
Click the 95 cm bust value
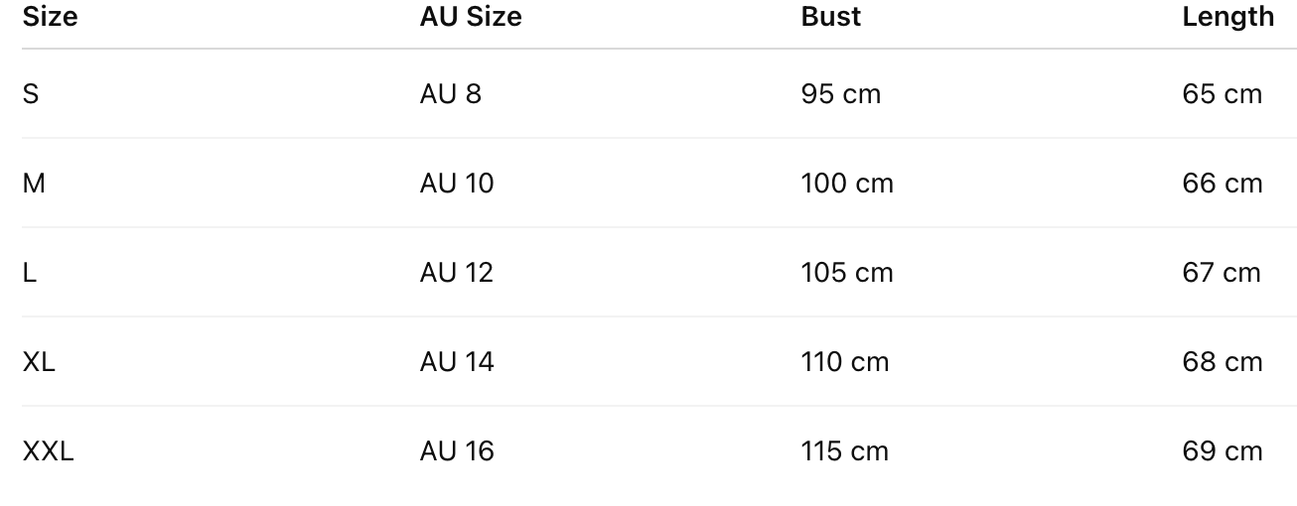click(840, 94)
